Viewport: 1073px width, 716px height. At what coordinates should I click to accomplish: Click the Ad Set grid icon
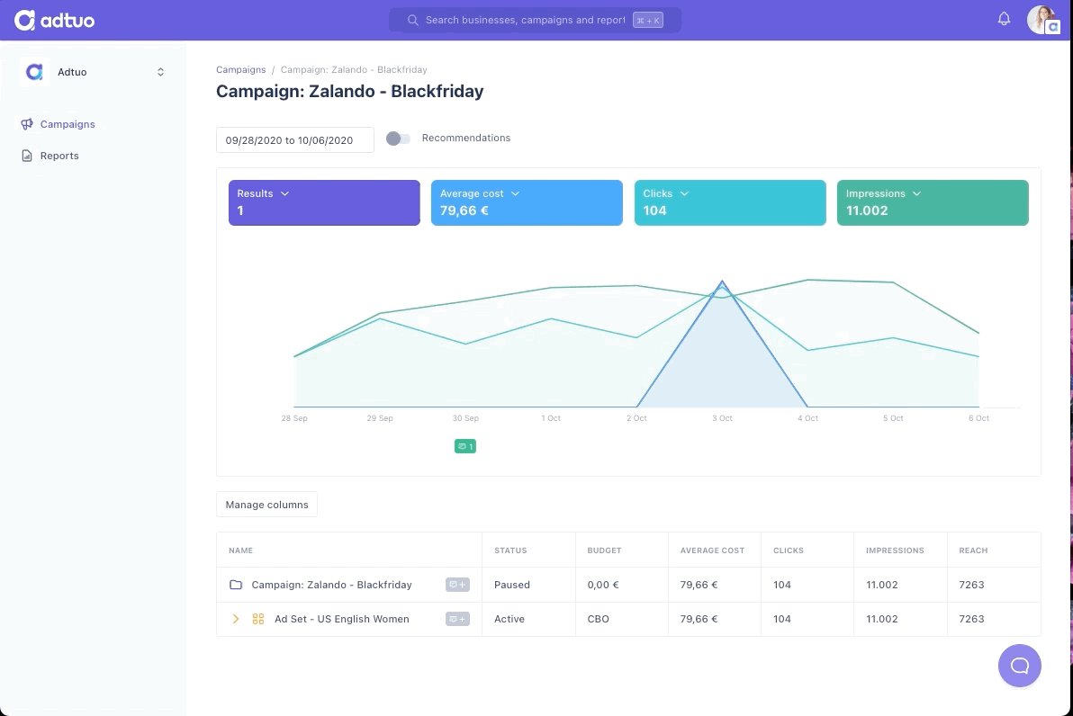pyautogui.click(x=258, y=619)
